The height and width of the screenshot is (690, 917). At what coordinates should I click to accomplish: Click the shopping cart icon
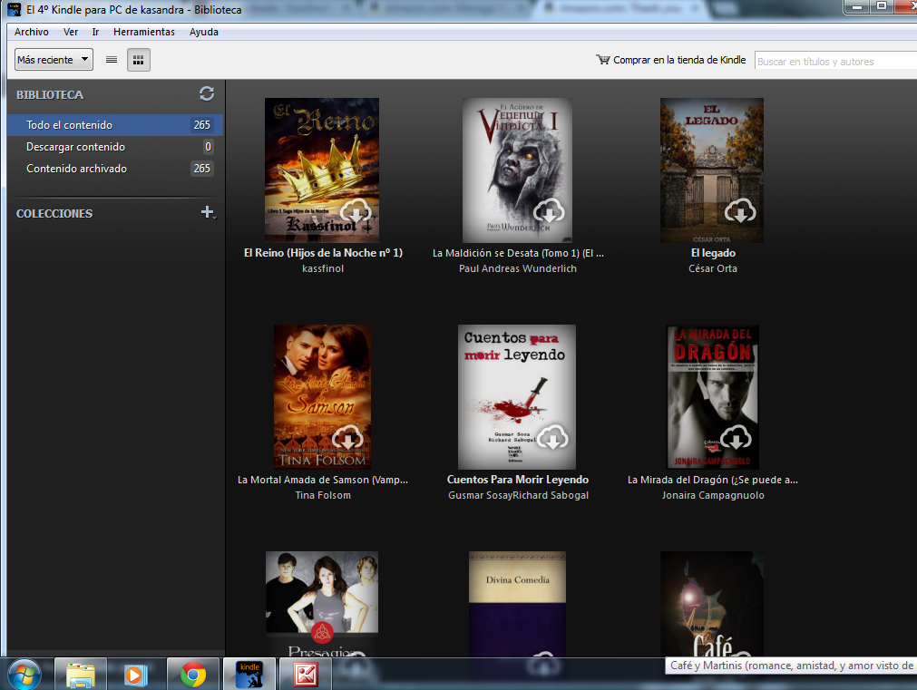602,60
